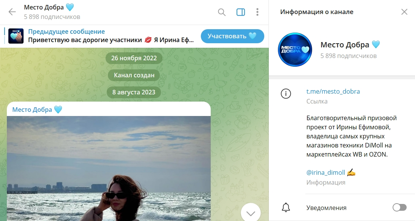Go back using the arrow icon
415x221 pixels.
coord(12,12)
